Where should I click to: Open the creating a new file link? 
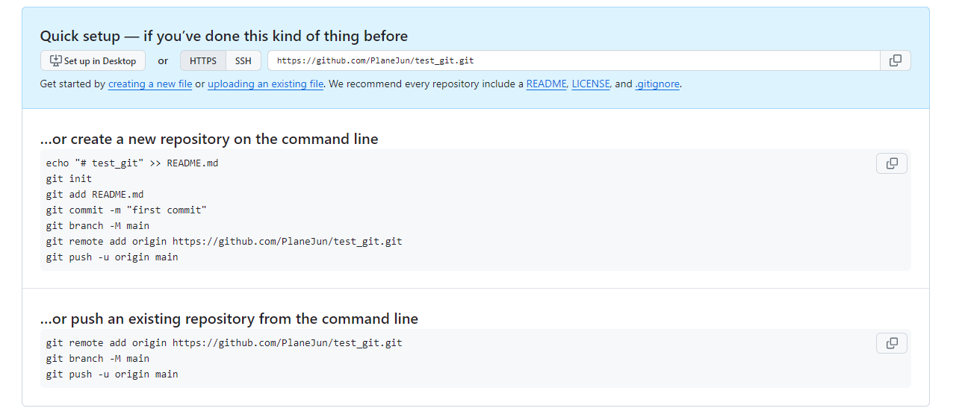tap(150, 84)
